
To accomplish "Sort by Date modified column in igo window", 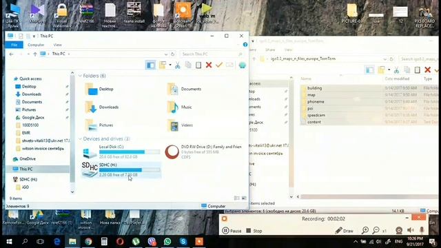I will tap(397, 79).
